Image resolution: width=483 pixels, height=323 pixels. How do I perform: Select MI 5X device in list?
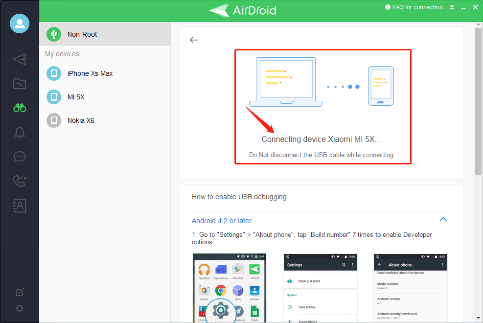pos(76,97)
